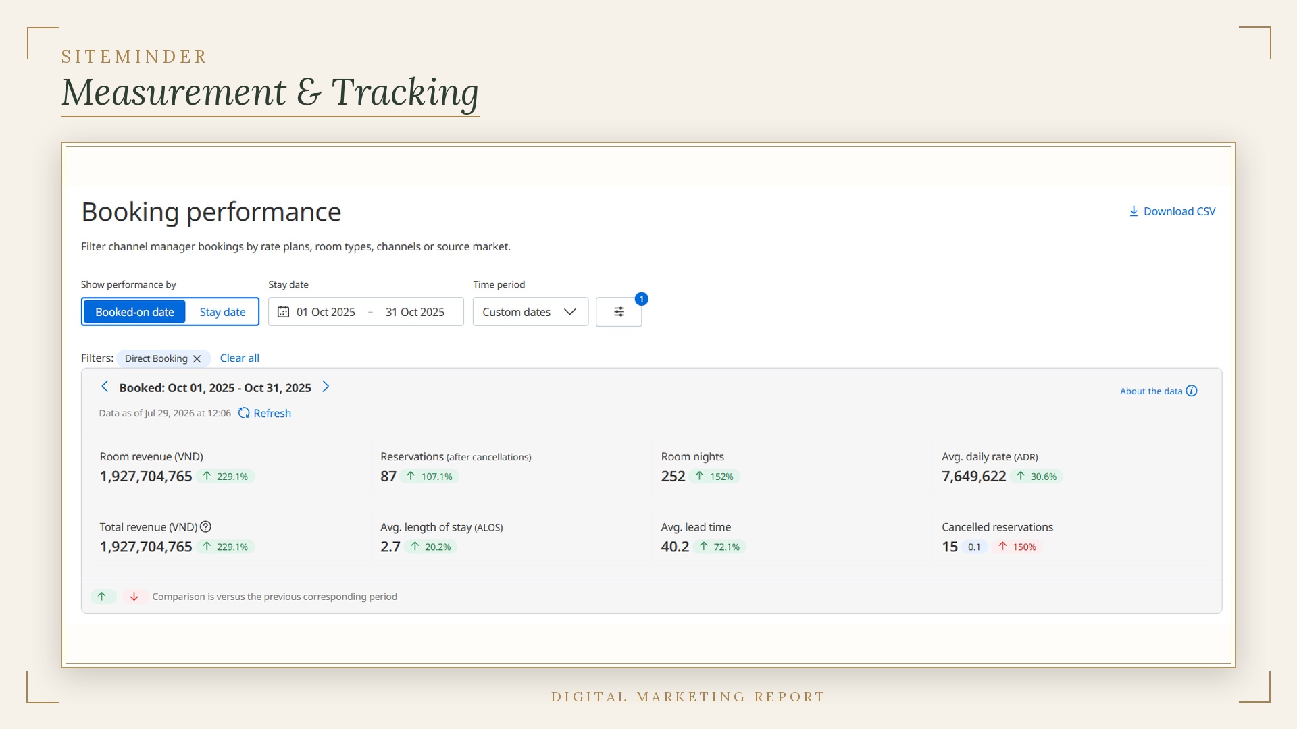The image size is (1297, 729).
Task: Click the Cancelled reservations value 15
Action: tap(950, 547)
